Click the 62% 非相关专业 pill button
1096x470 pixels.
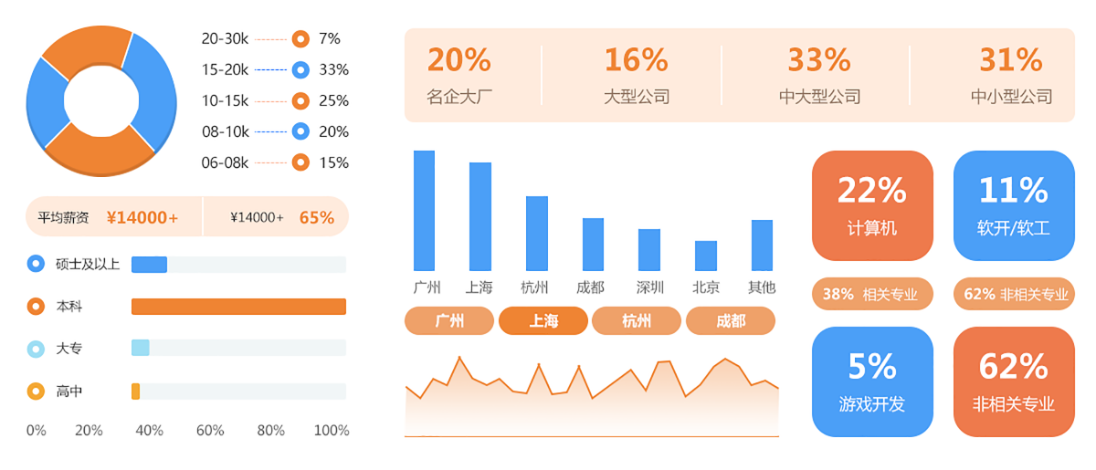tap(1014, 294)
